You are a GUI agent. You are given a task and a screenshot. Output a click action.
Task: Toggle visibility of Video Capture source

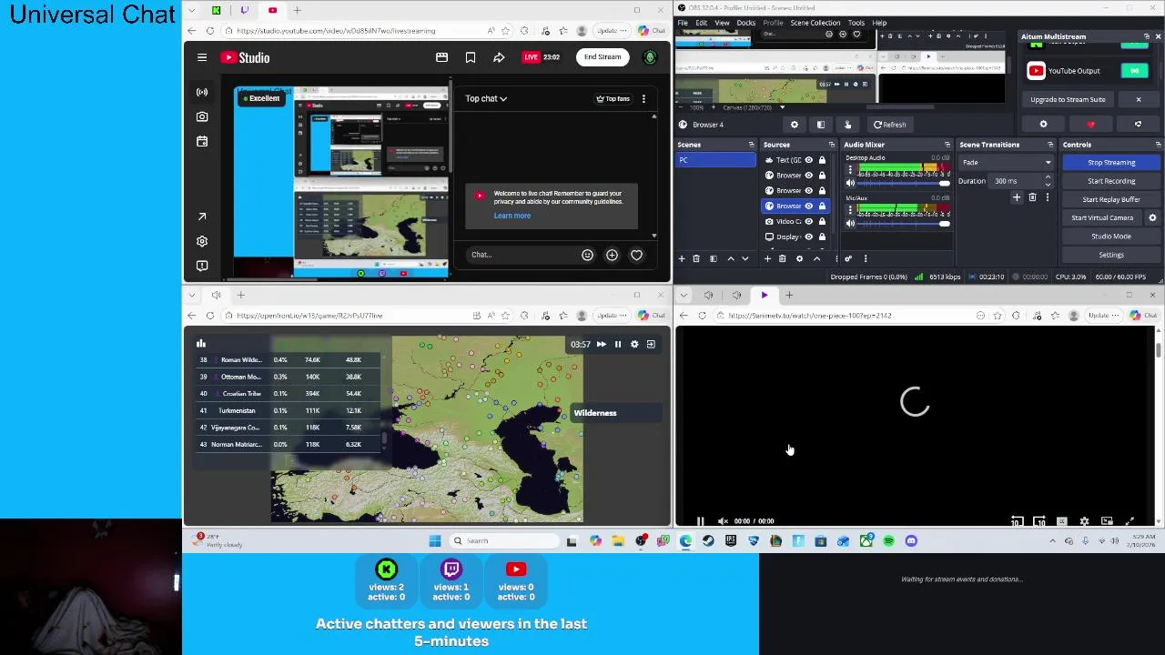pos(808,221)
